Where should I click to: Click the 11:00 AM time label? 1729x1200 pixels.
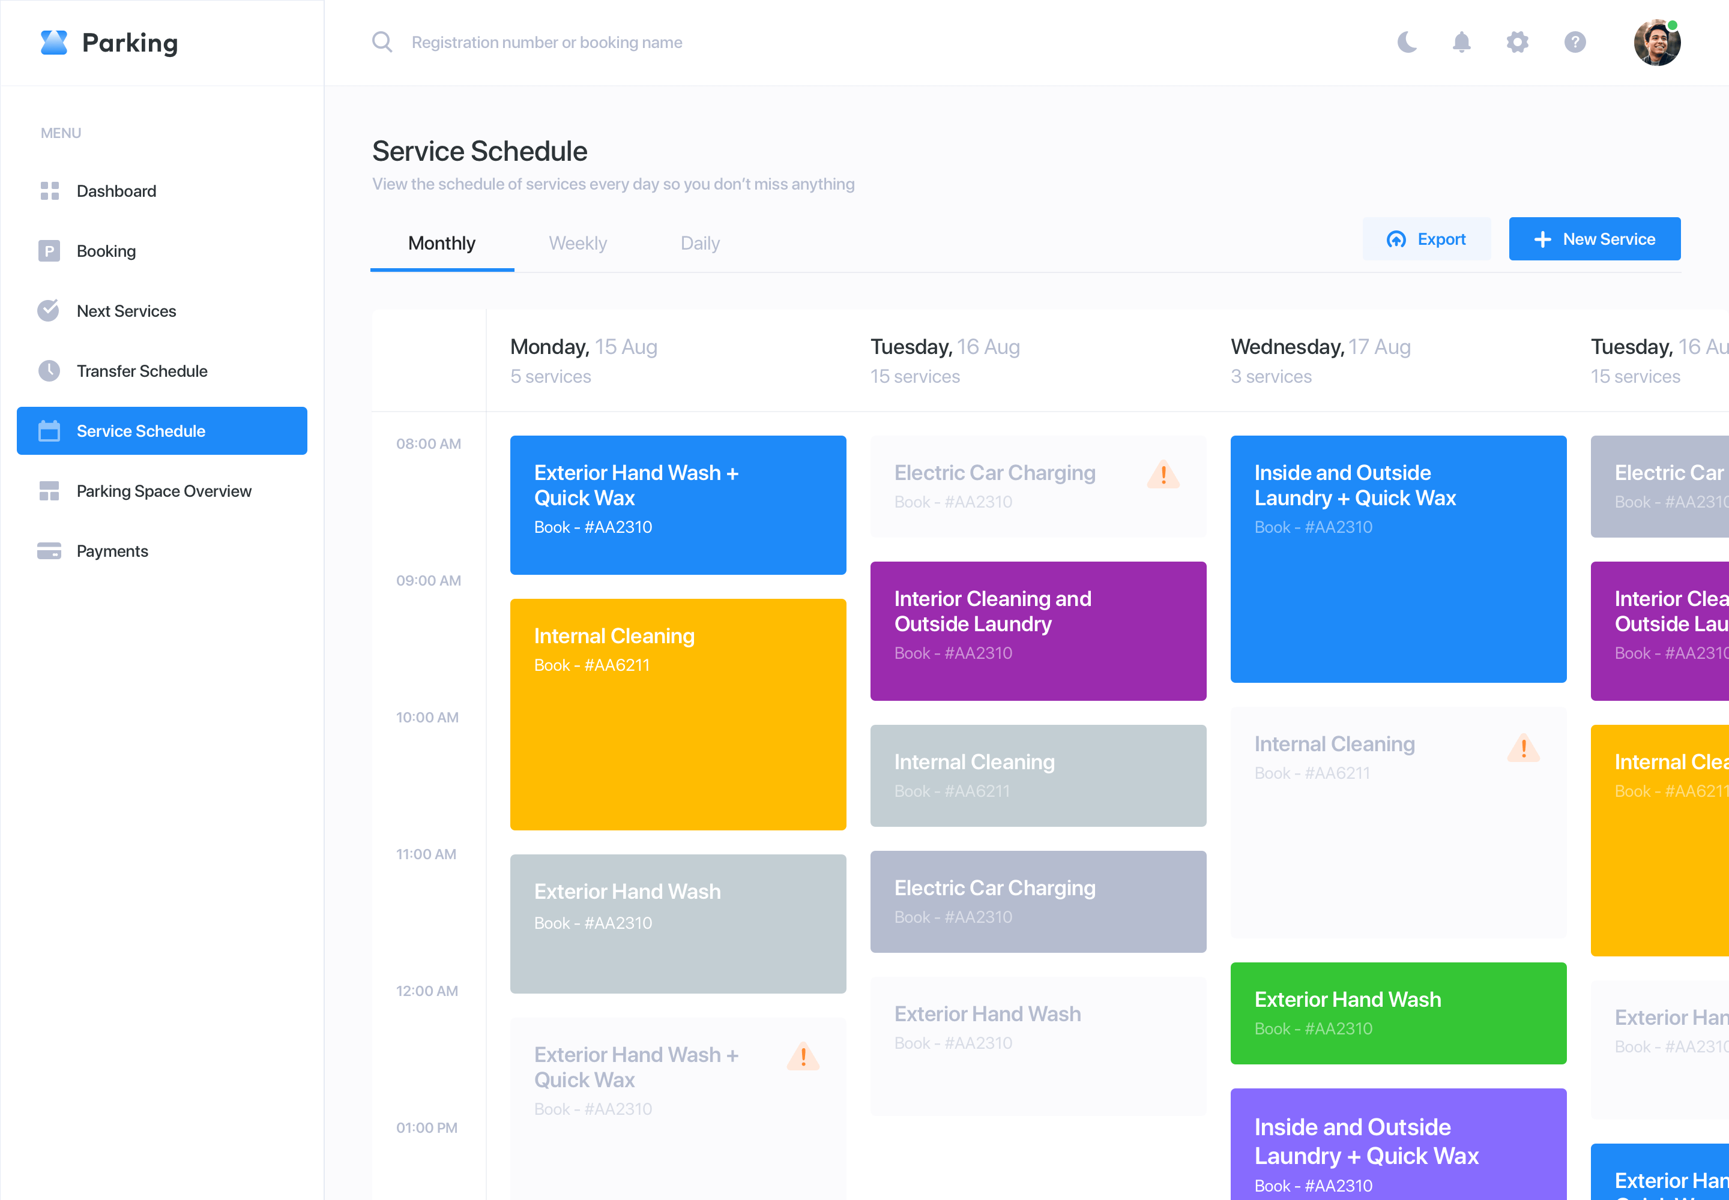427,854
